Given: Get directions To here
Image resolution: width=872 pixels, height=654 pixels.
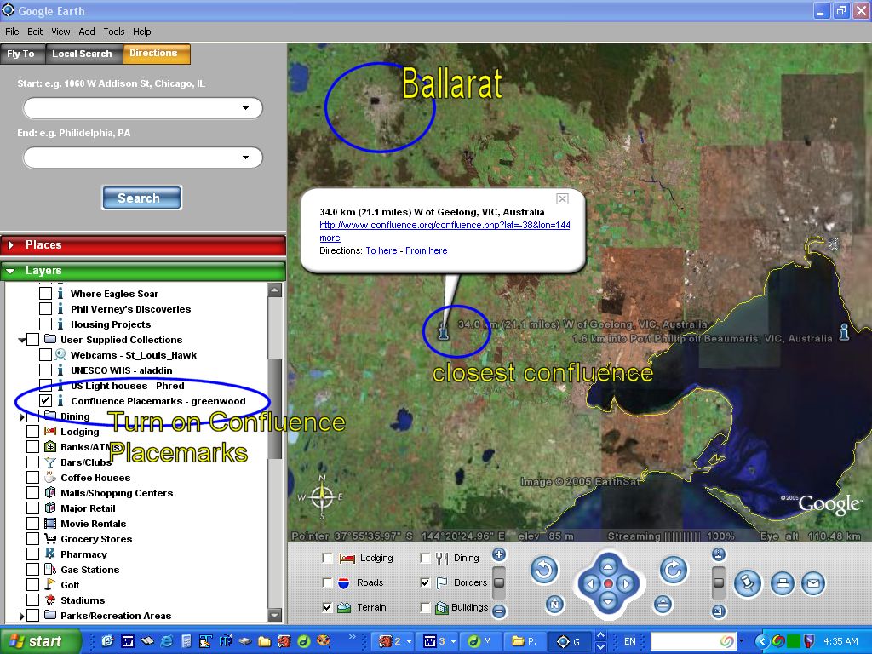Looking at the screenshot, I should [x=381, y=251].
